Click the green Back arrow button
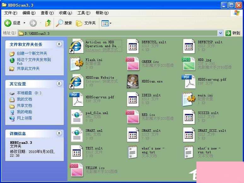 click(8, 23)
